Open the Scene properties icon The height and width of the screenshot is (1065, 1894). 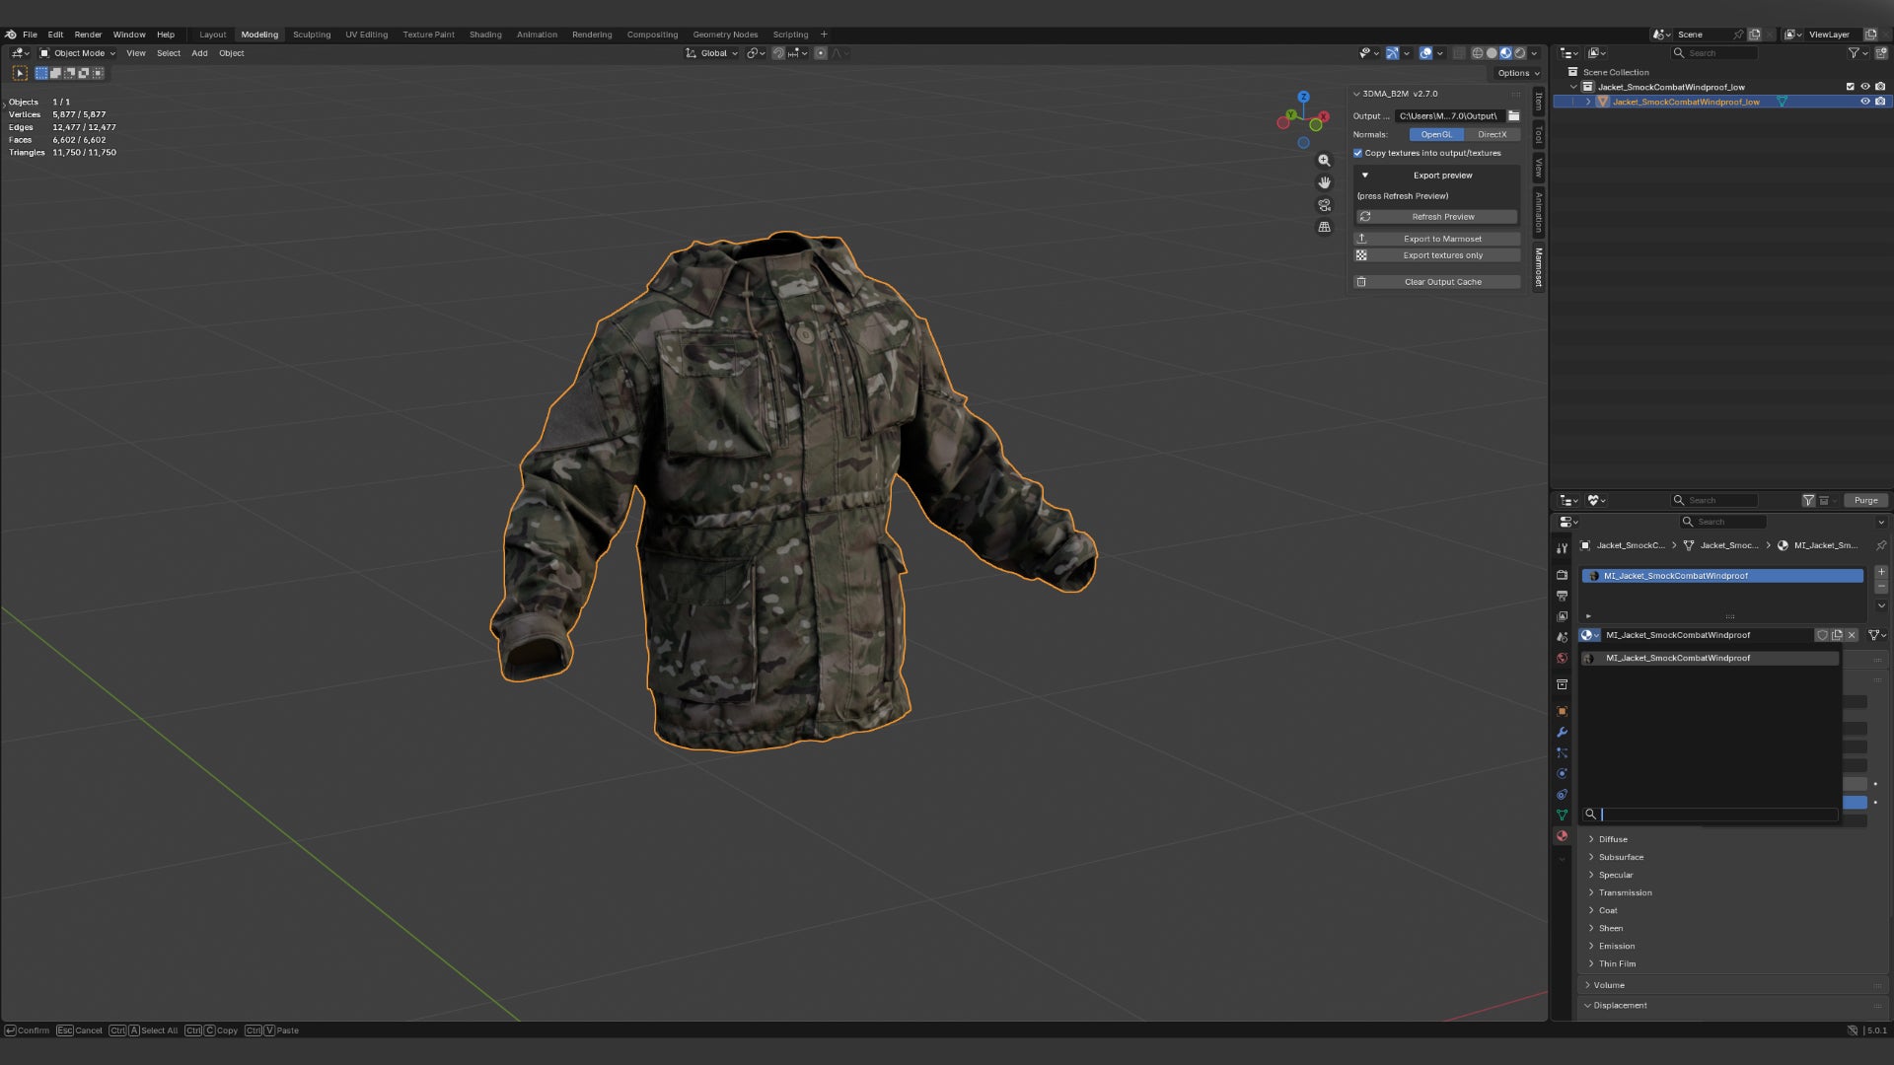[x=1562, y=637]
